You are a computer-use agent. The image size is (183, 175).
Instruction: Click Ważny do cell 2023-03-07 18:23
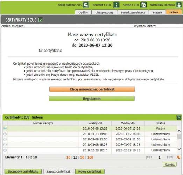[128, 145]
